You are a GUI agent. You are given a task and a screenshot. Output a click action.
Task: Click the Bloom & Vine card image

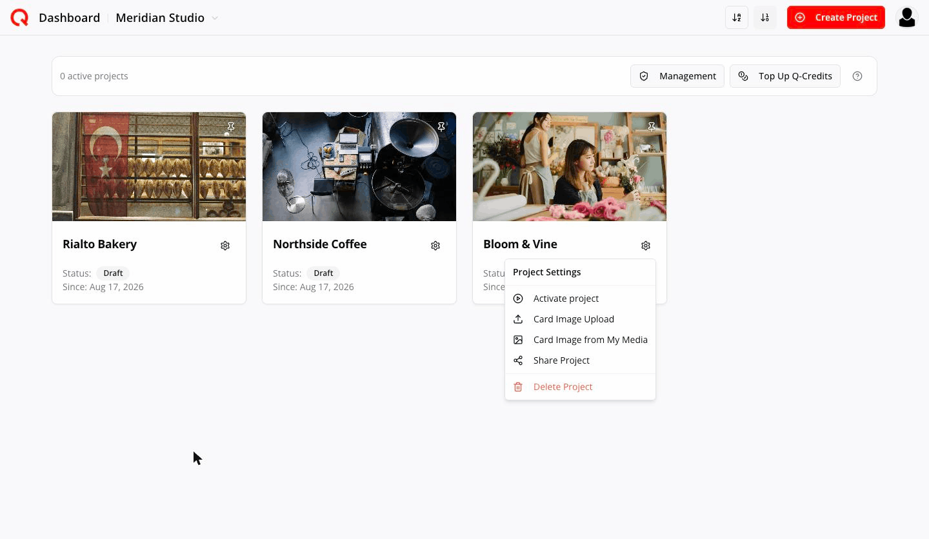[x=570, y=167]
